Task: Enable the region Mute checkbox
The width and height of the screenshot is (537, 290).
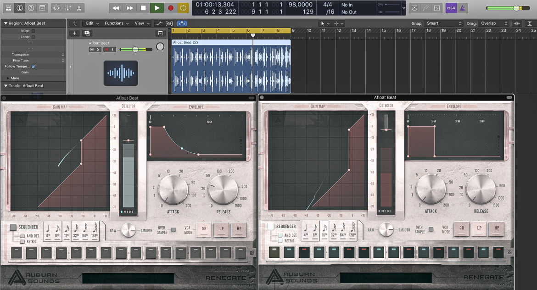Action: [33, 31]
